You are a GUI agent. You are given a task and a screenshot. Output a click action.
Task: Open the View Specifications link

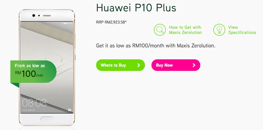pos(242,30)
